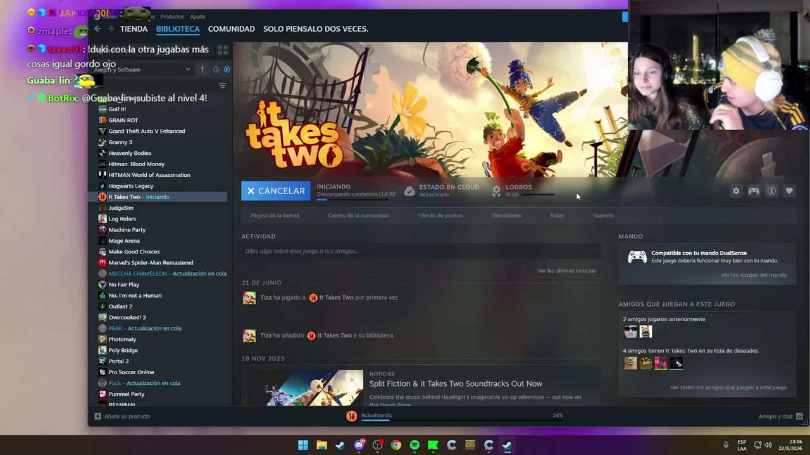Open Página de la tienda link

[275, 215]
